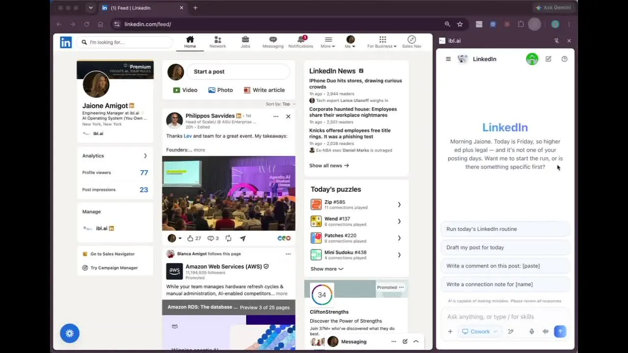Open AWS post options menu
The image size is (628, 353).
(x=288, y=254)
